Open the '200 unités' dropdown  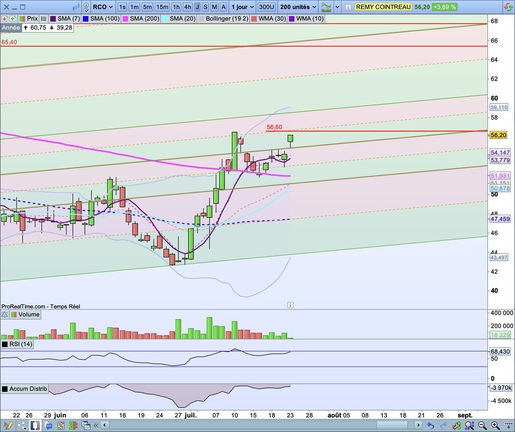click(298, 7)
